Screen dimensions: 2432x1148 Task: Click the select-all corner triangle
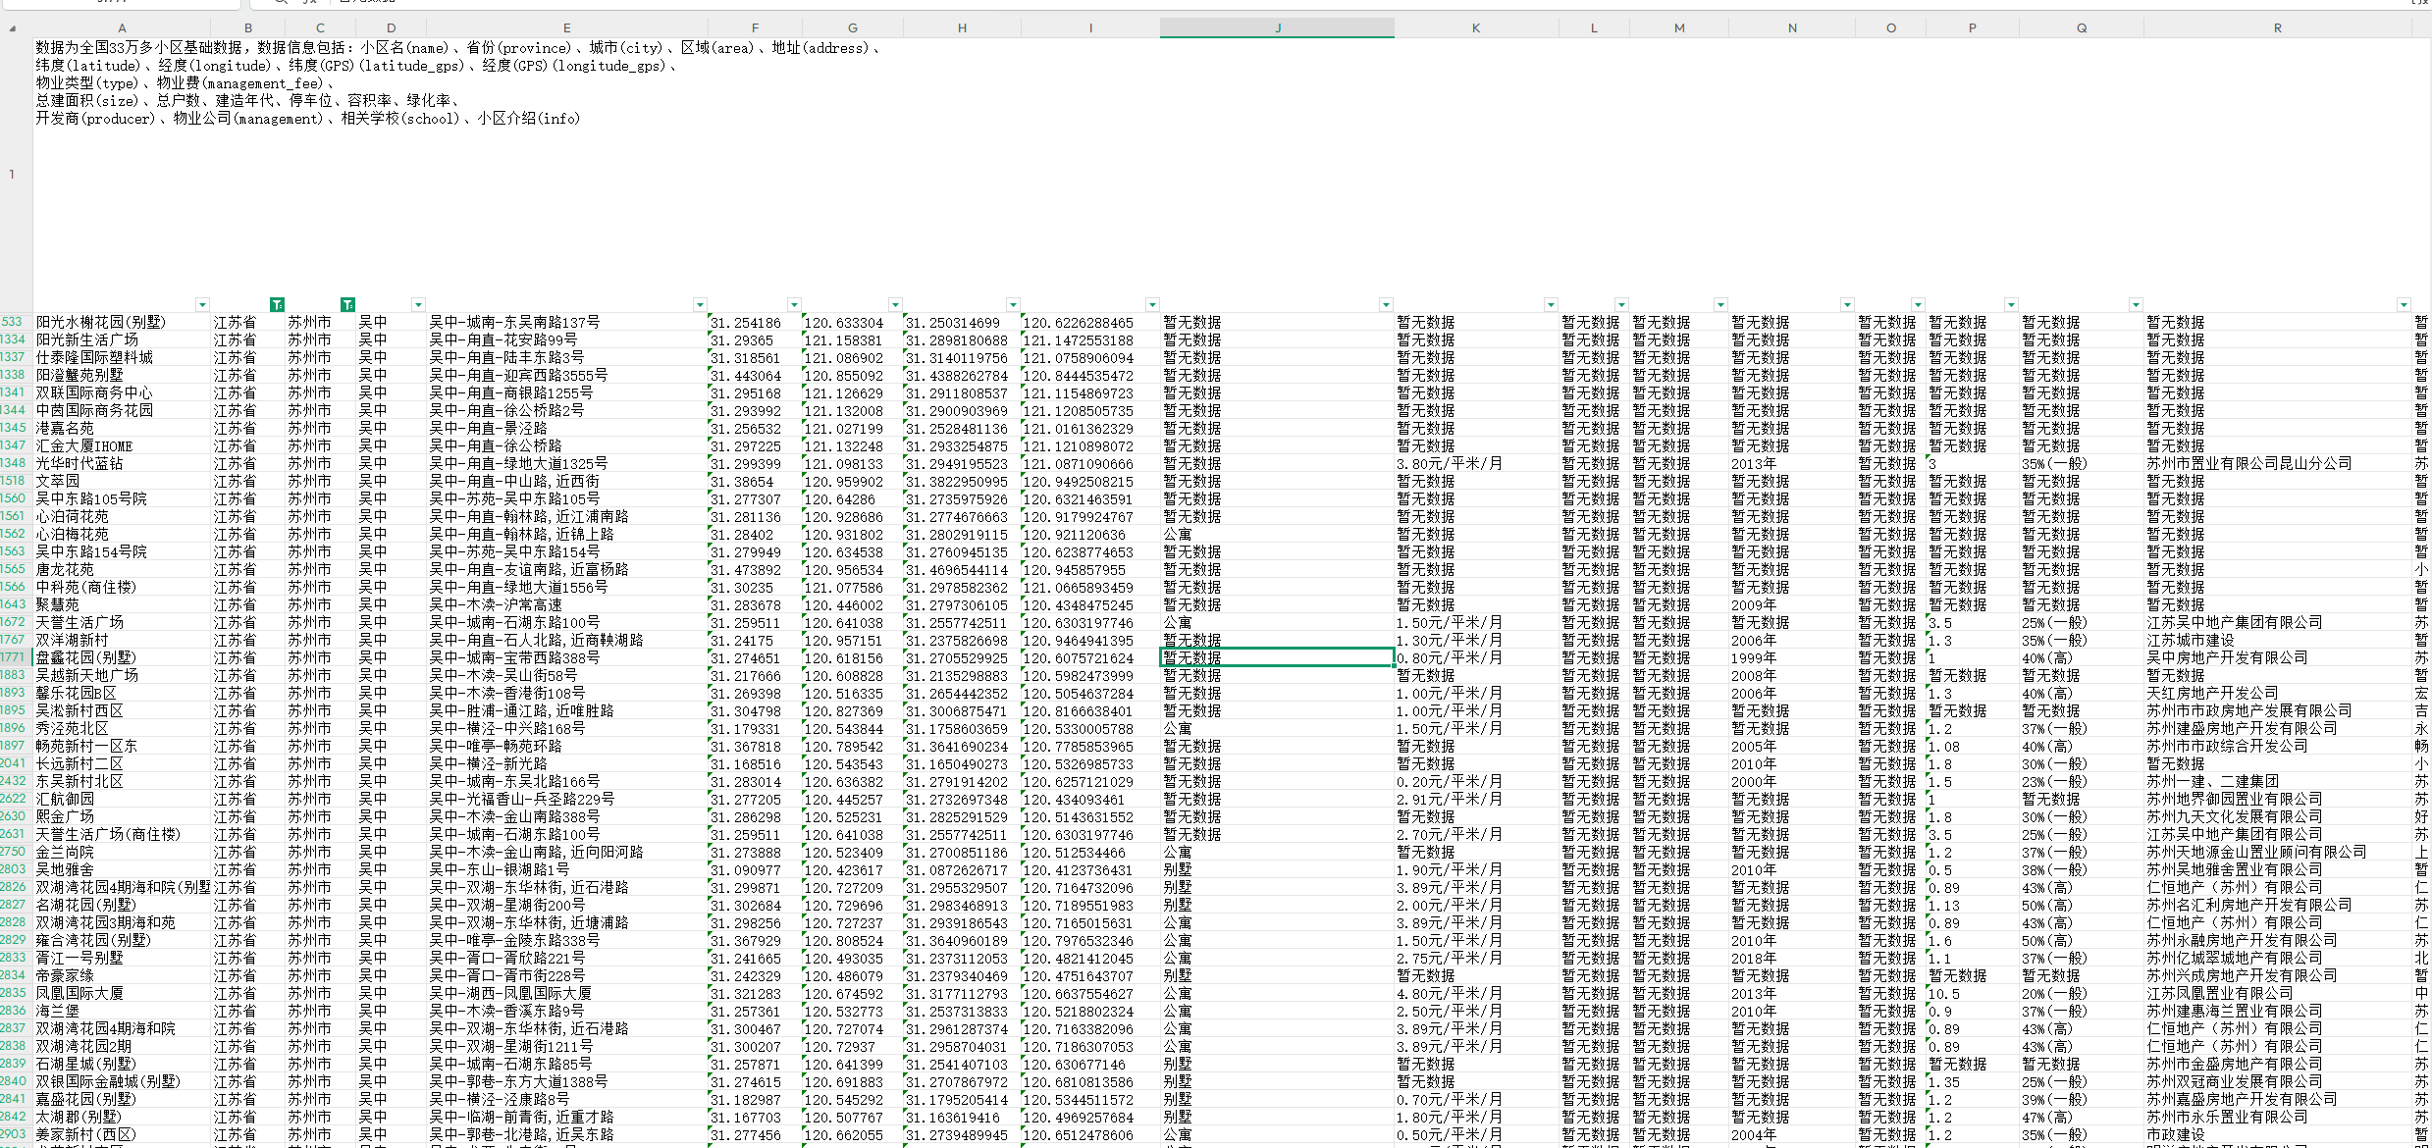coord(12,28)
